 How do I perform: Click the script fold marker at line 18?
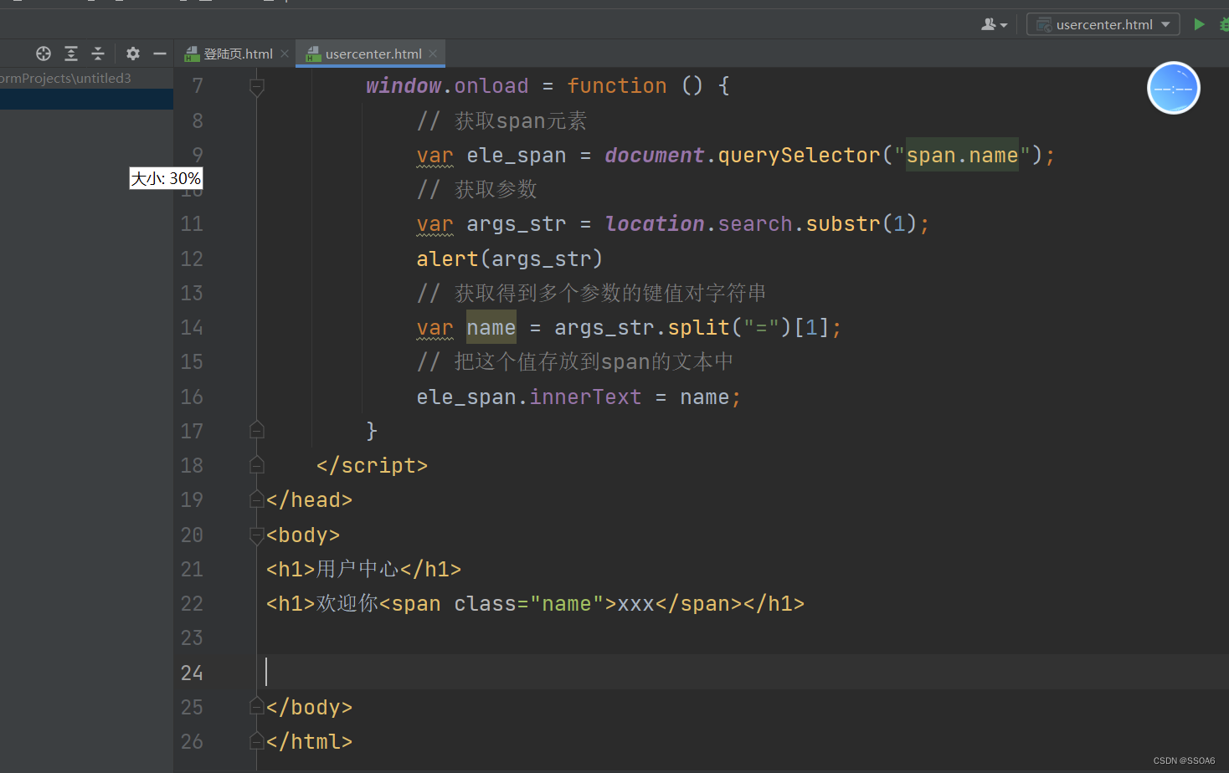click(x=257, y=465)
